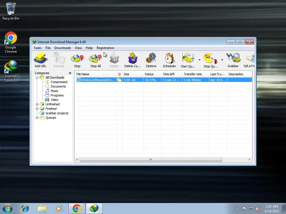
Task: Select the Unfinished category
Action: tap(53, 104)
